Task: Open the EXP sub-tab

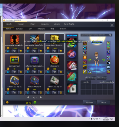Action: [x=30, y=29]
